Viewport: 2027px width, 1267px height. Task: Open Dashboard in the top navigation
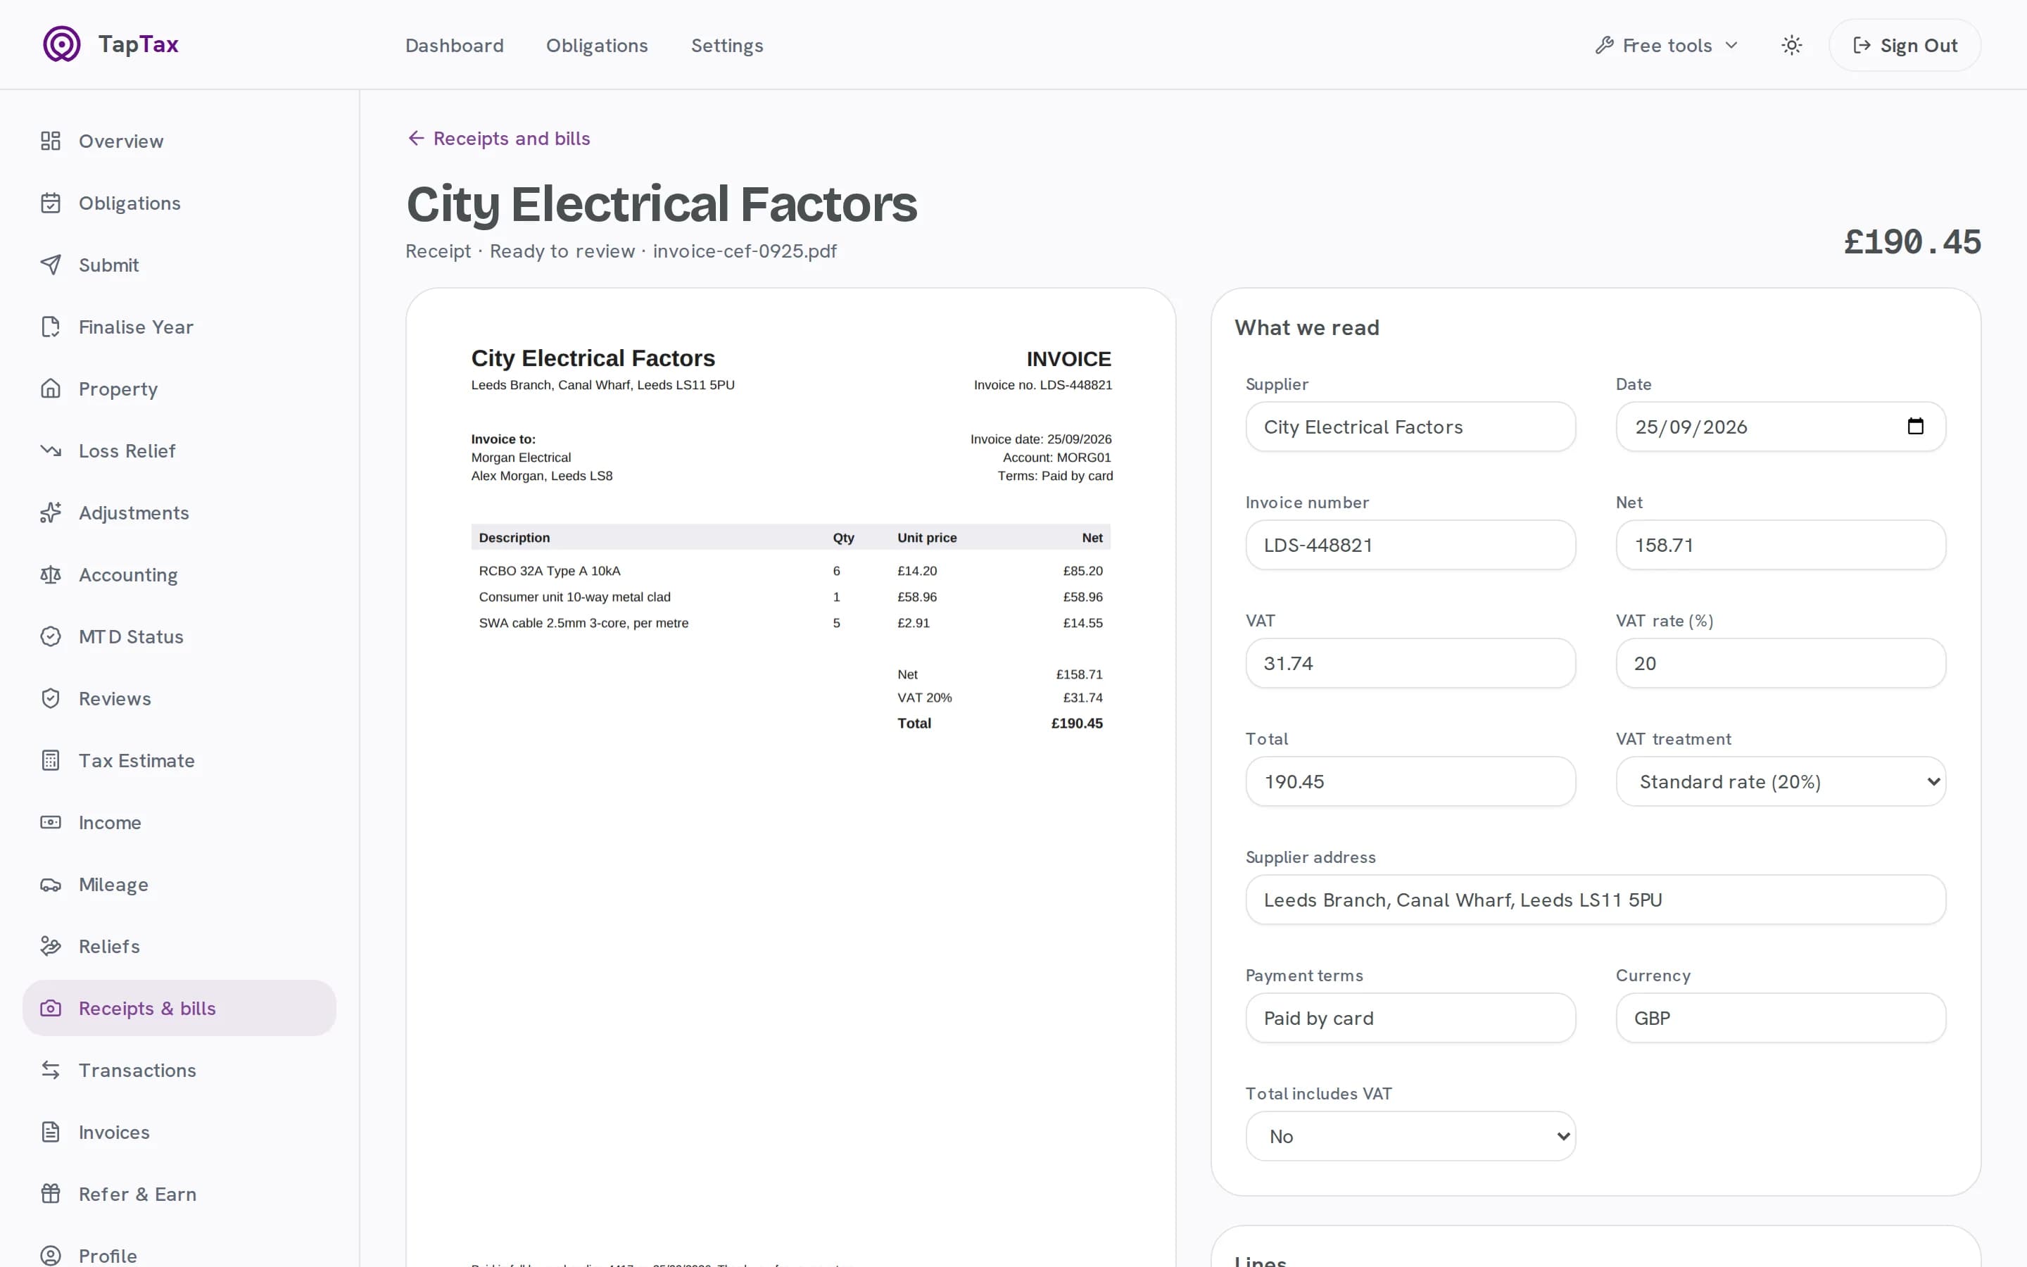[455, 45]
